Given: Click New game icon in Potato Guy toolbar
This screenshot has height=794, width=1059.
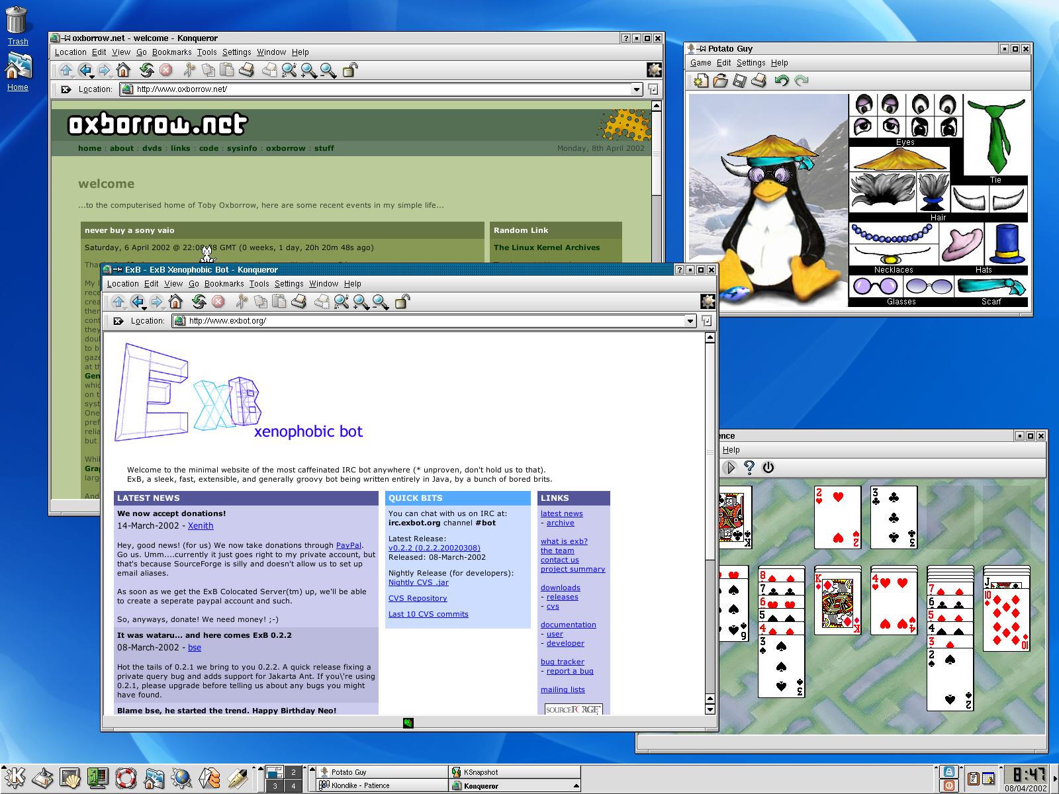Looking at the screenshot, I should coord(701,81).
